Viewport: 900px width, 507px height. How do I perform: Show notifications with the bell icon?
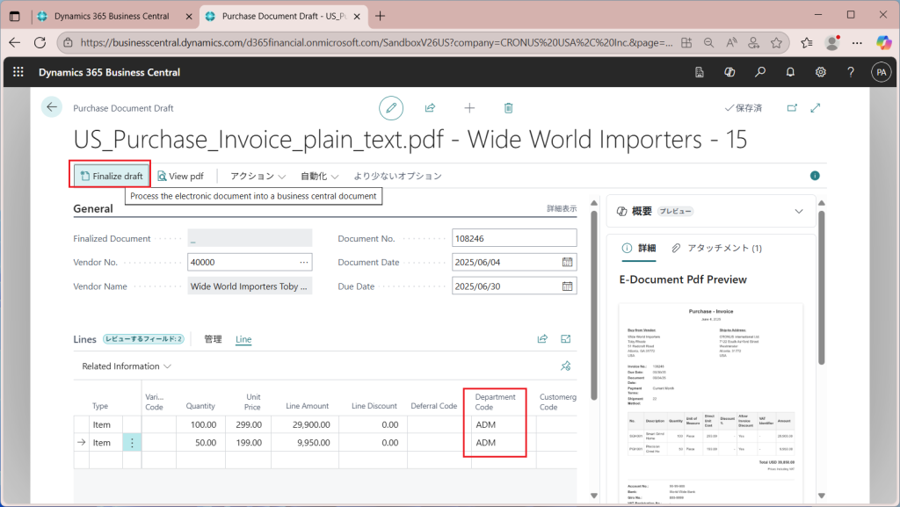[x=790, y=72]
